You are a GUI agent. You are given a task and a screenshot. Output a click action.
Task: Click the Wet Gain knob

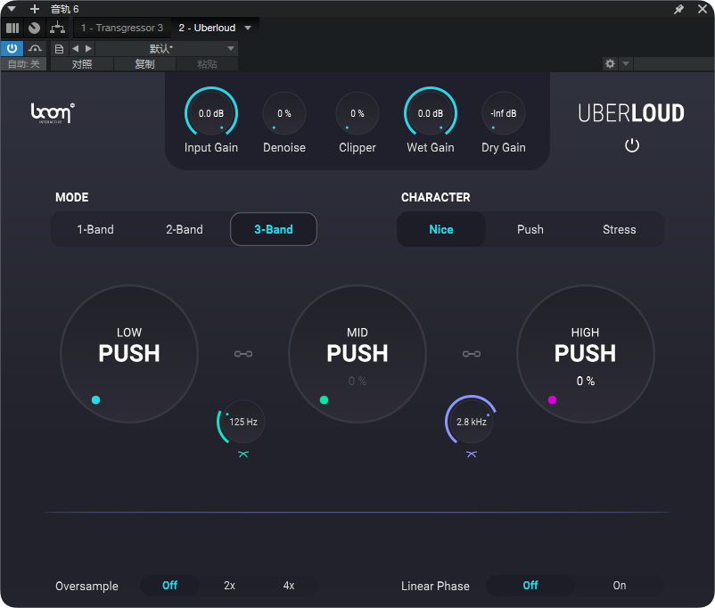[431, 113]
